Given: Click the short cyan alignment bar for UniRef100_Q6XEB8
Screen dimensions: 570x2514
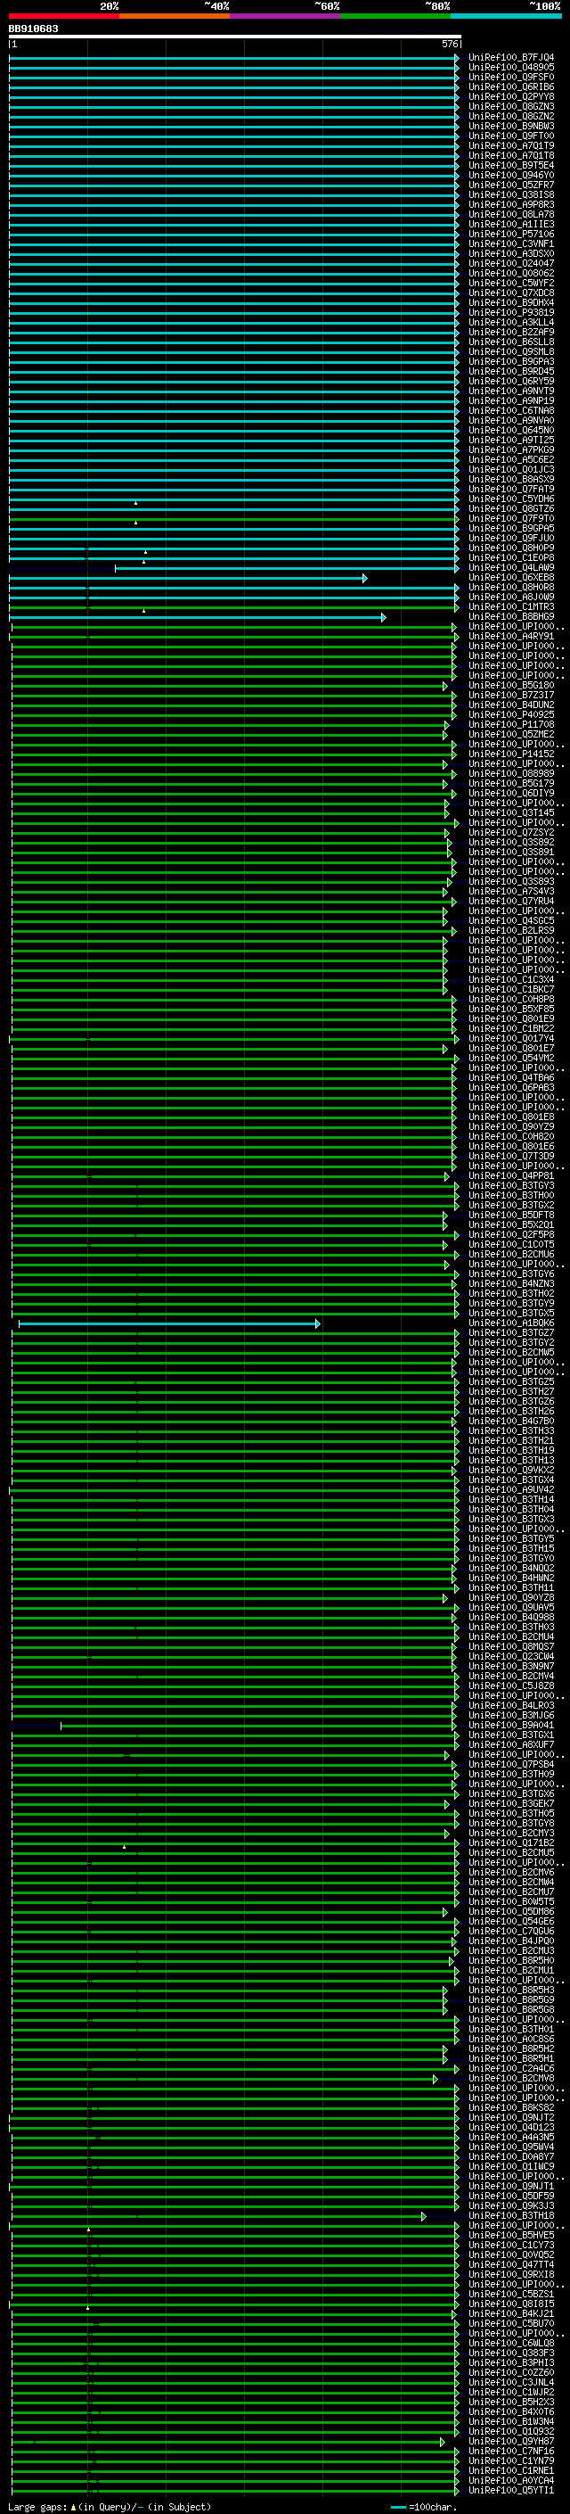Looking at the screenshot, I should point(188,578).
